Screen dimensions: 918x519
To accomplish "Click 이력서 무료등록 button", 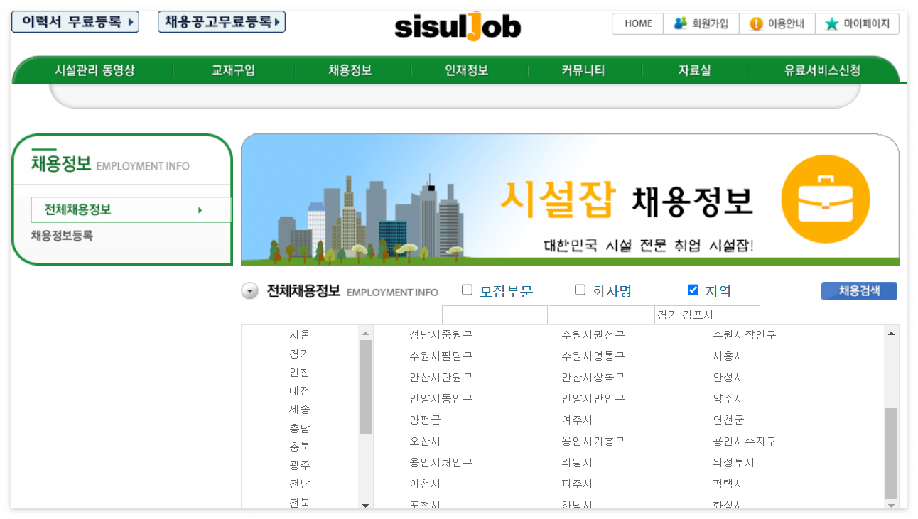I will coord(75,22).
